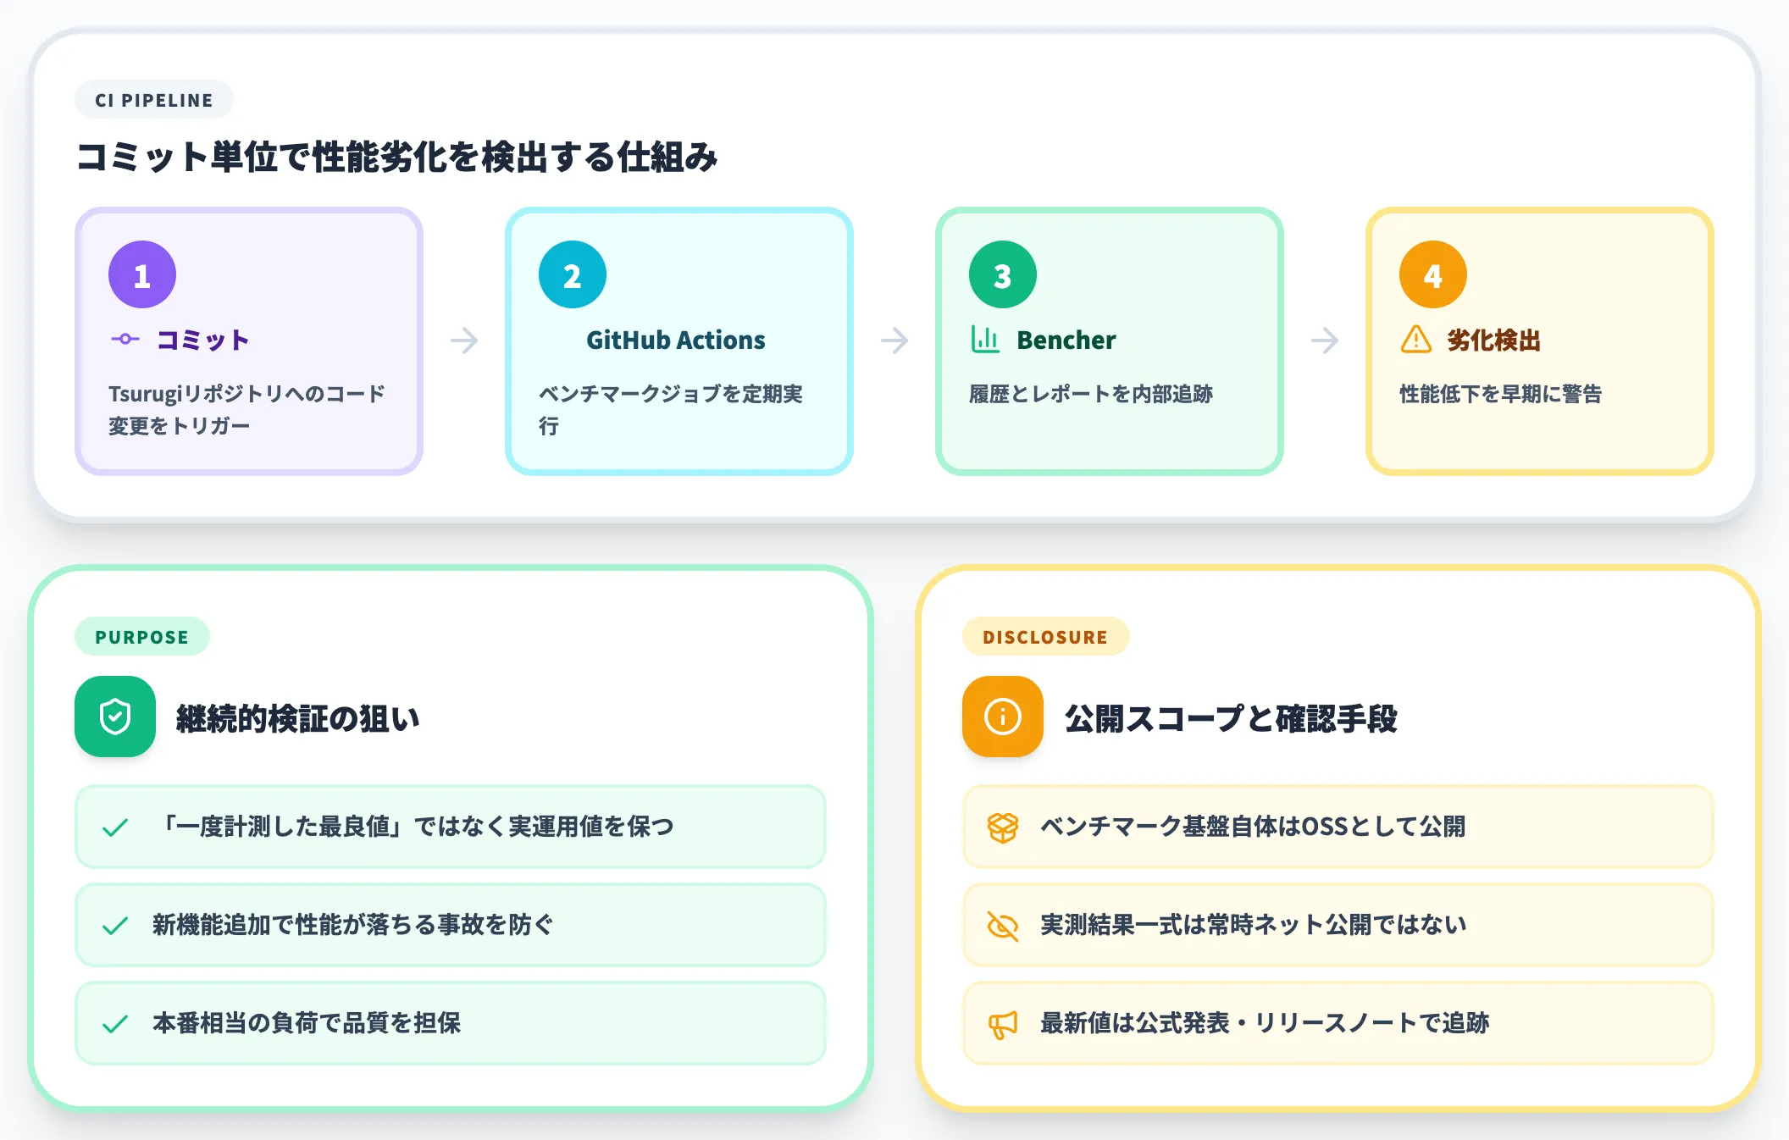Click the GitHub Actions card title

(676, 340)
